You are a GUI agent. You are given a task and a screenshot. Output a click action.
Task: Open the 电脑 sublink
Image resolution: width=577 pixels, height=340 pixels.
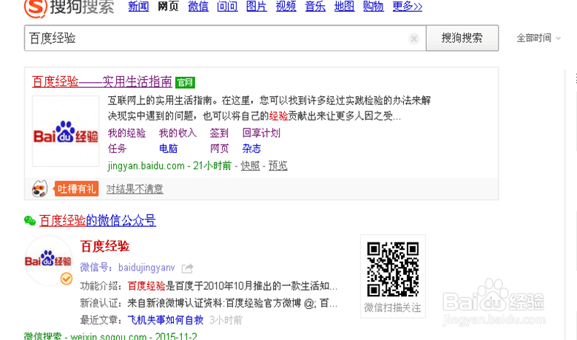(169, 149)
